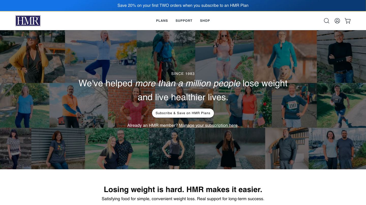Select photo of man in orange with bicycle
This screenshot has height=205, width=366.
(79, 105)
